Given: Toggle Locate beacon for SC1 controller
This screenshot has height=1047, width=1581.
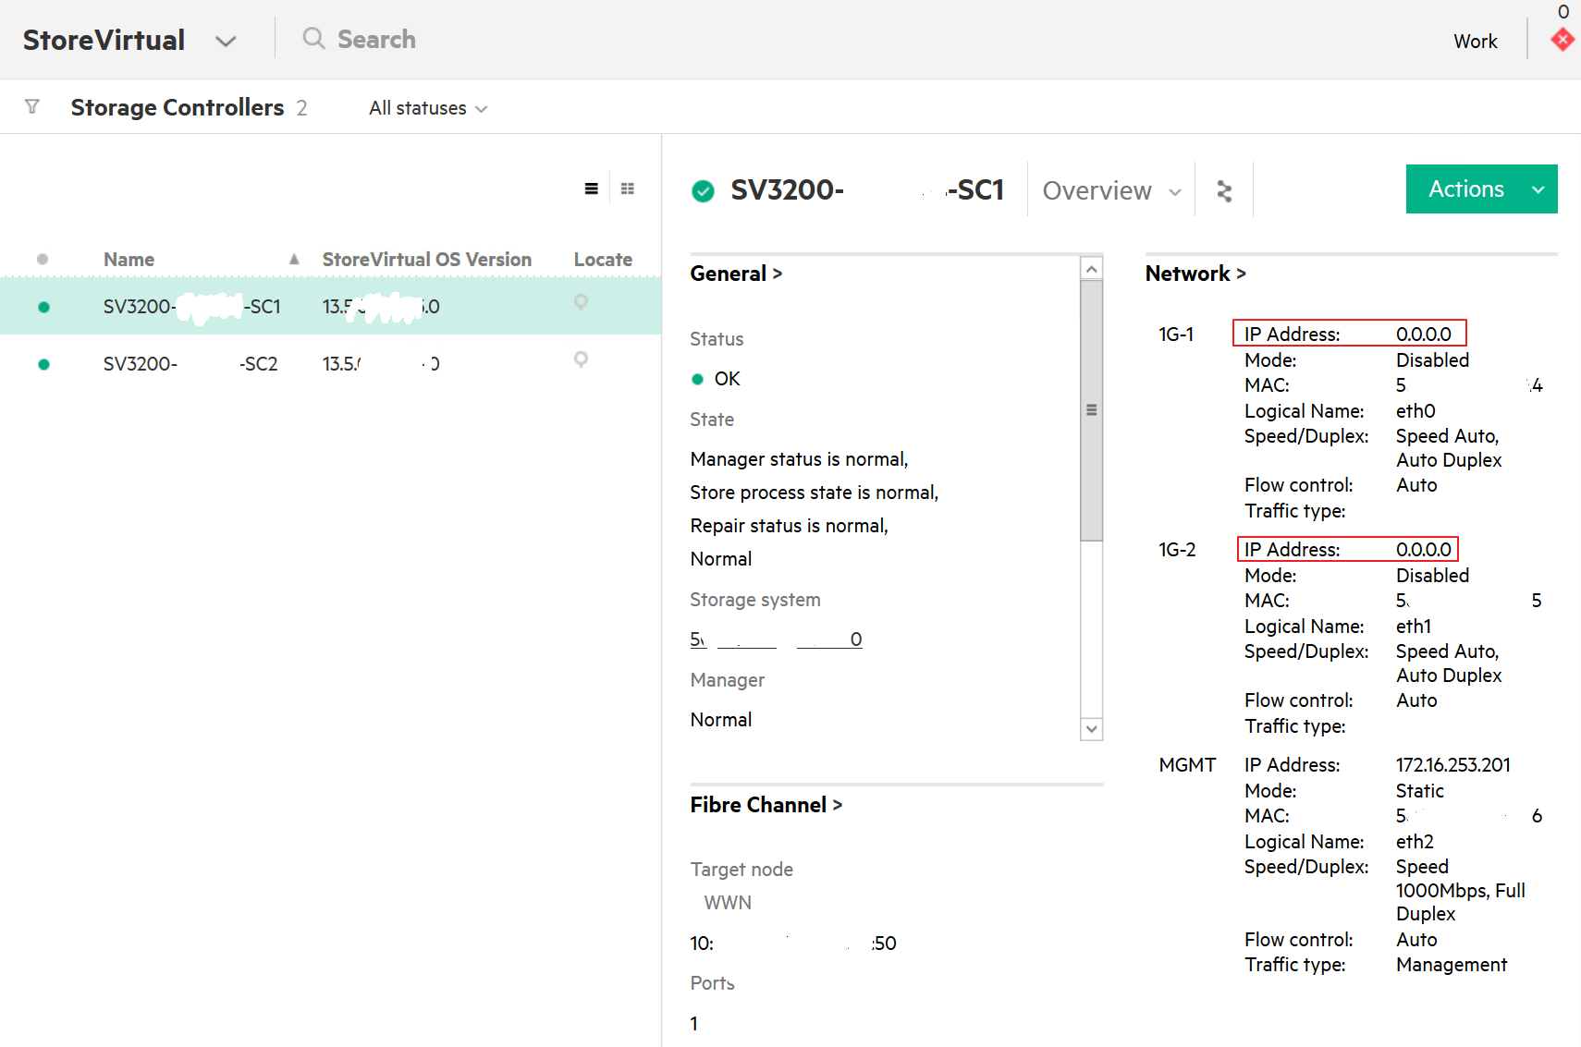Looking at the screenshot, I should [581, 301].
